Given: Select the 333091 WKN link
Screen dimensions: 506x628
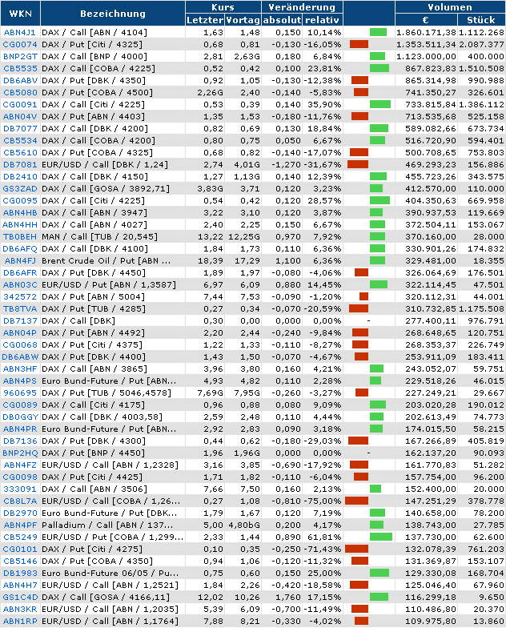Looking at the screenshot, I should tap(19, 489).
